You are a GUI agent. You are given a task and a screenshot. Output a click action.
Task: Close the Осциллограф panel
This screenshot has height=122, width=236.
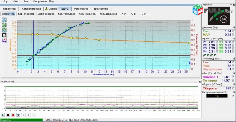200,82
